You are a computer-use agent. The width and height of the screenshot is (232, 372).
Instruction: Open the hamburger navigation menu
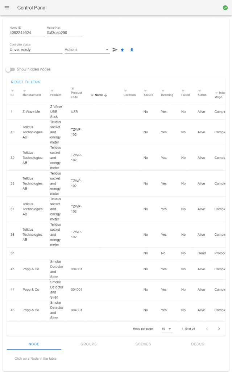pos(7,8)
